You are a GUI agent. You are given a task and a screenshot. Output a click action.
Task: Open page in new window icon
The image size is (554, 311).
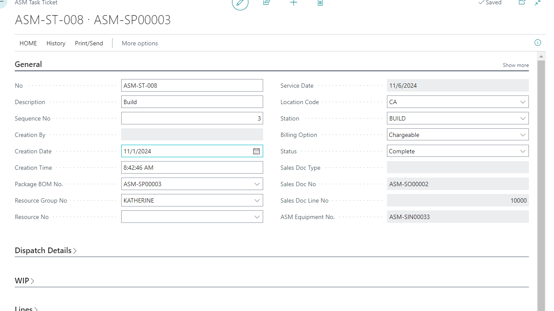(x=522, y=3)
